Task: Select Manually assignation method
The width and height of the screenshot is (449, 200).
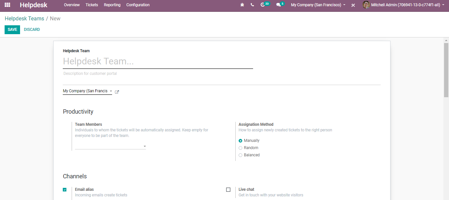Action: (241, 141)
